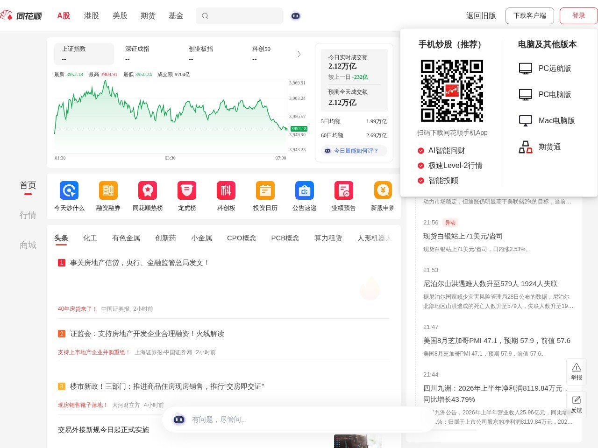Switch to 基金 market tab

[176, 16]
